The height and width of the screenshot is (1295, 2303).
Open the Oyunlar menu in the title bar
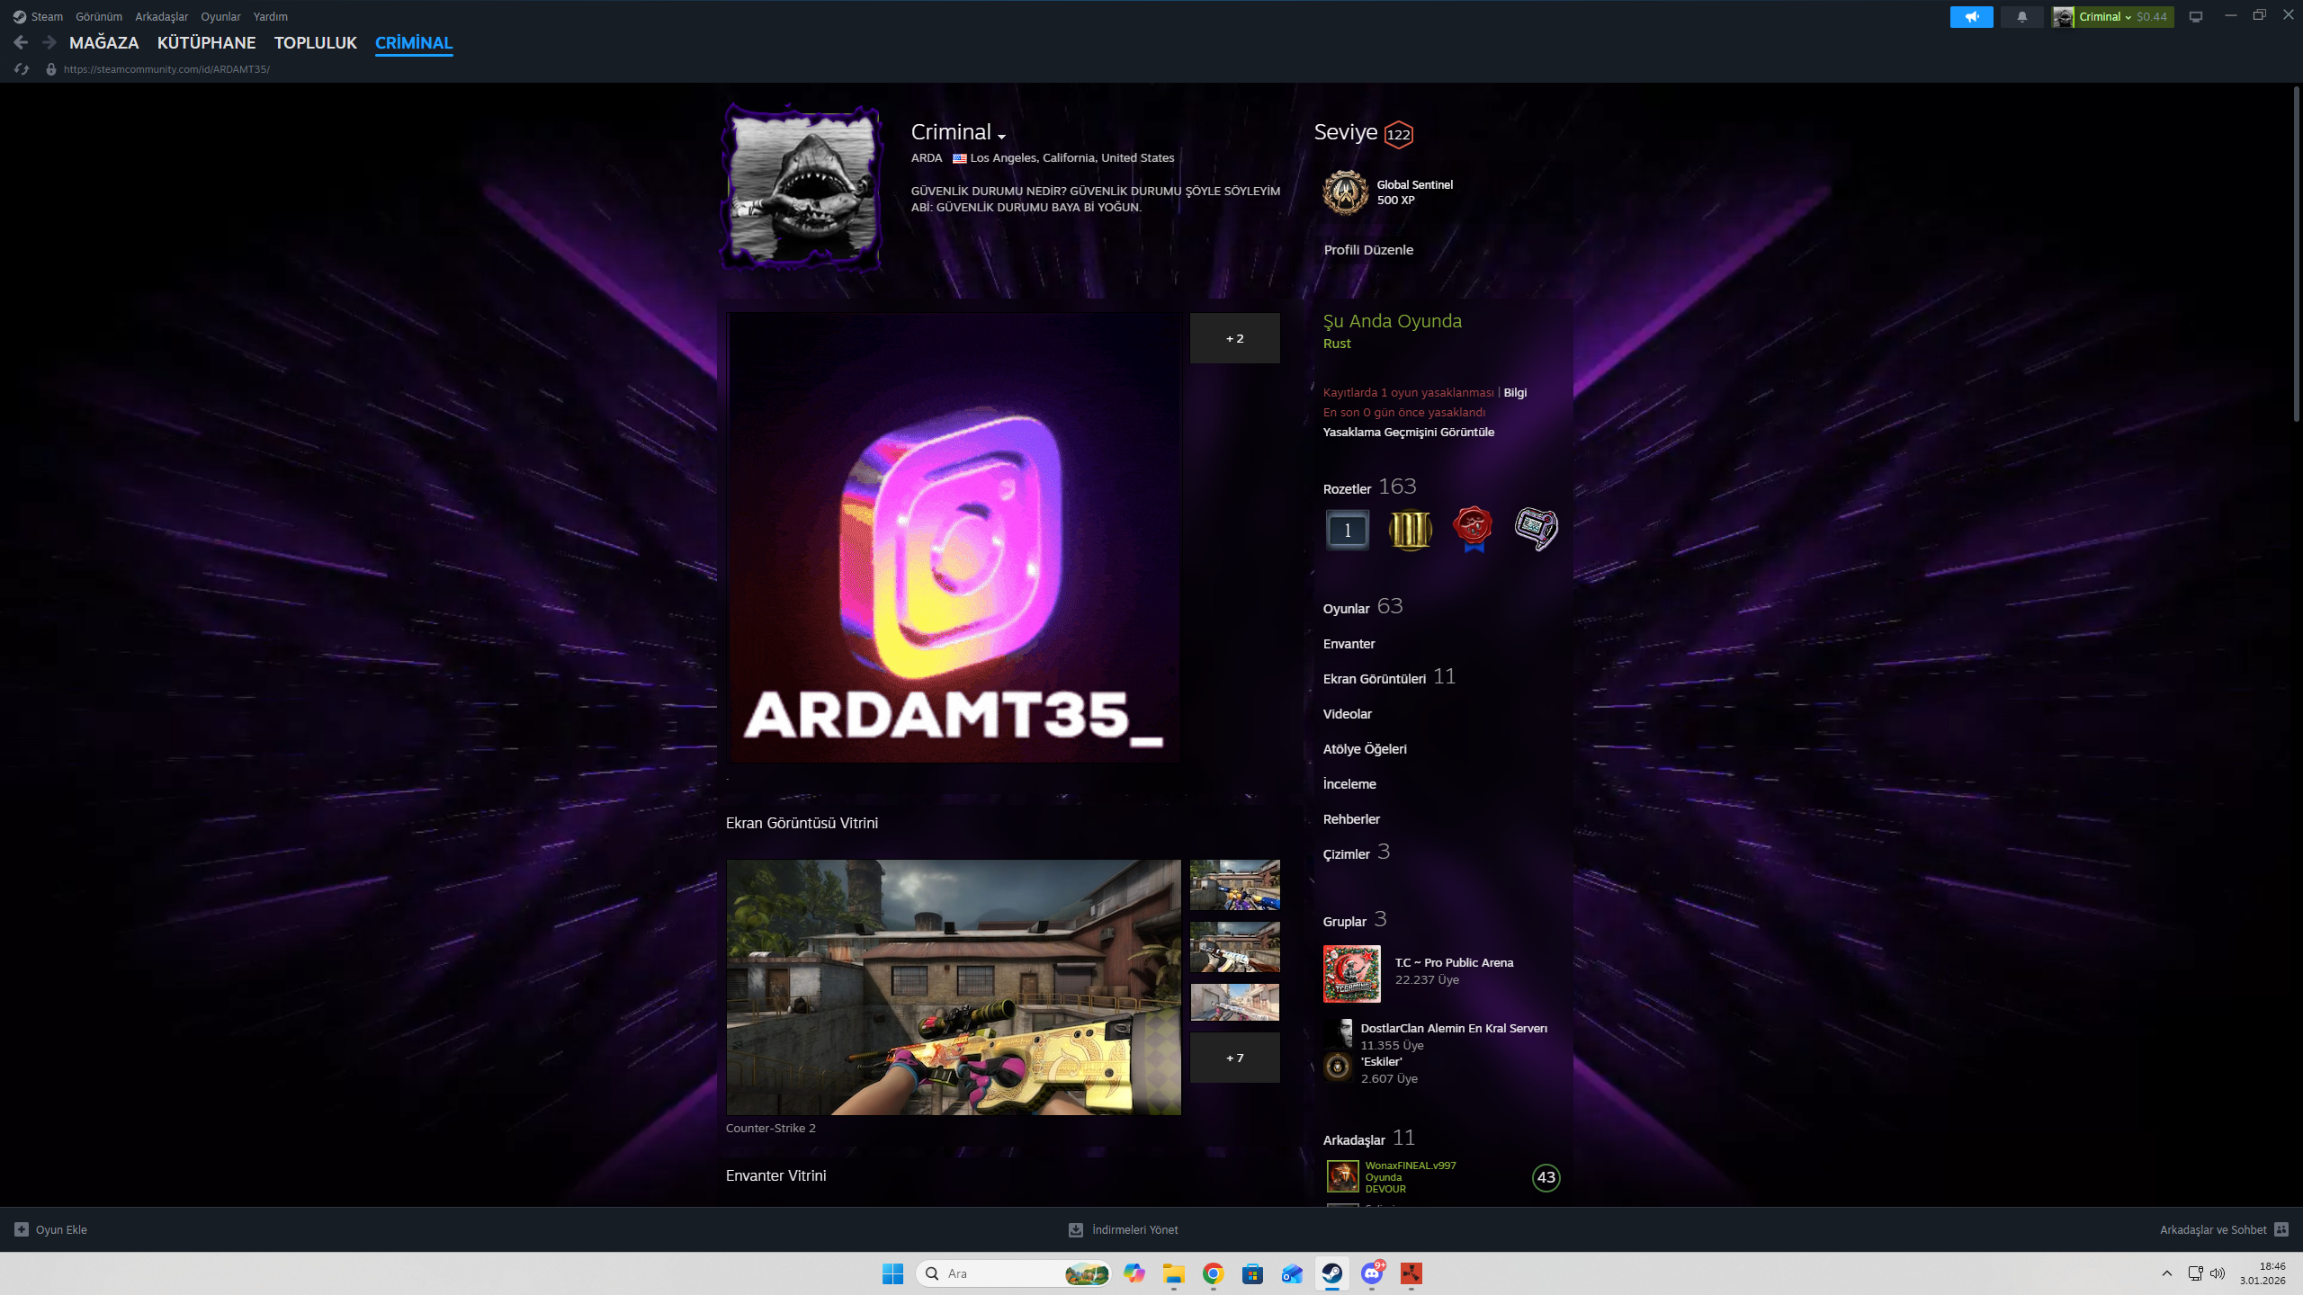[x=220, y=16]
